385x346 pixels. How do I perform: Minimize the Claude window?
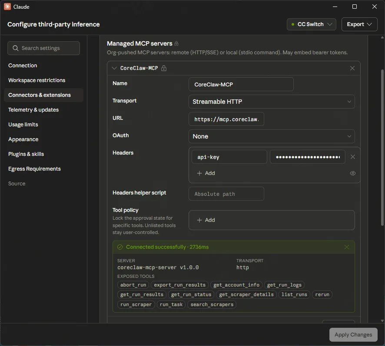point(335,7)
